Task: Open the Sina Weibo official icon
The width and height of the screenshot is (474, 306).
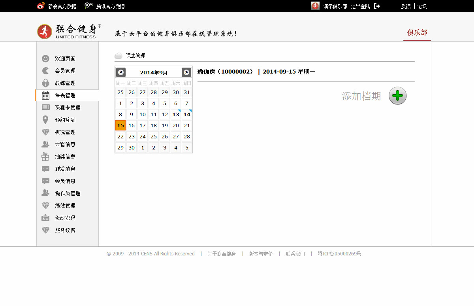Action: [x=41, y=6]
